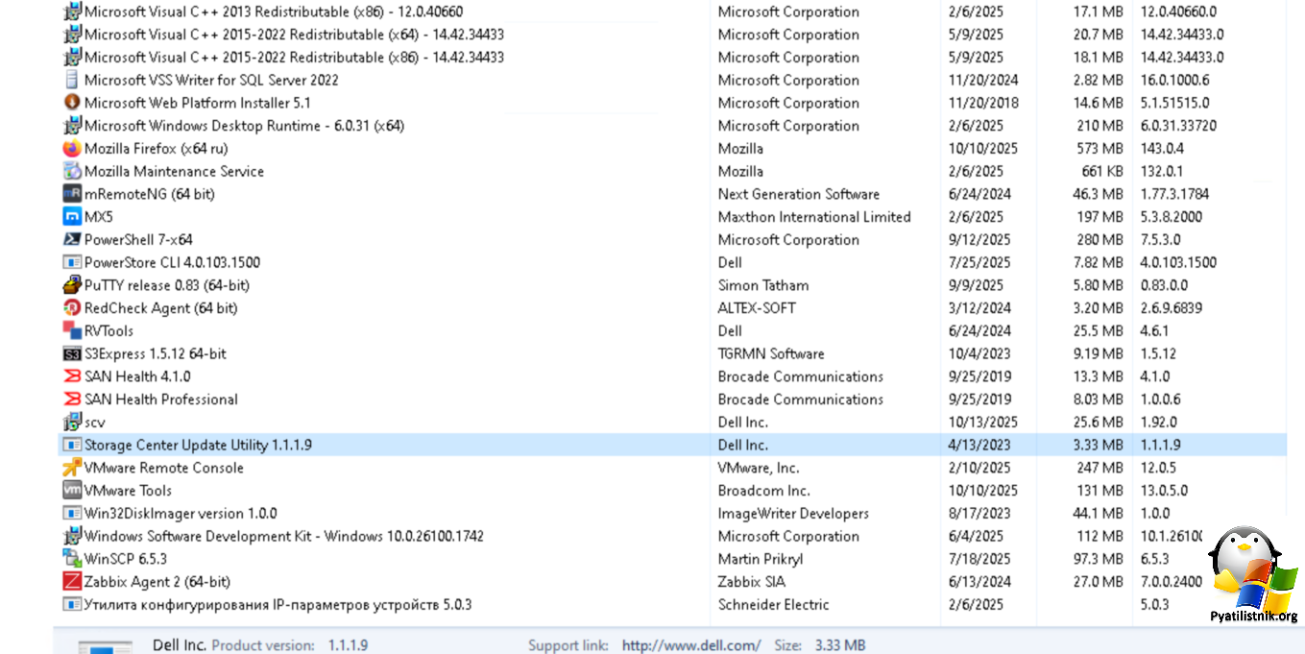This screenshot has height=654, width=1305.
Task: Select the S3Express 1.5.12 64-bit entry
Action: pos(156,354)
